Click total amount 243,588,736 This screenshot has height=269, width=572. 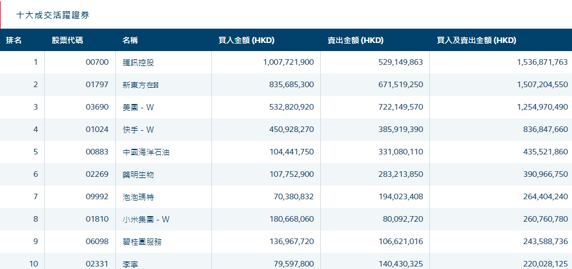(546, 242)
